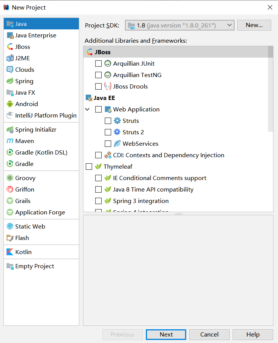Select the Java Enterprise icon in sidebar
The width and height of the screenshot is (278, 343).
click(x=10, y=35)
